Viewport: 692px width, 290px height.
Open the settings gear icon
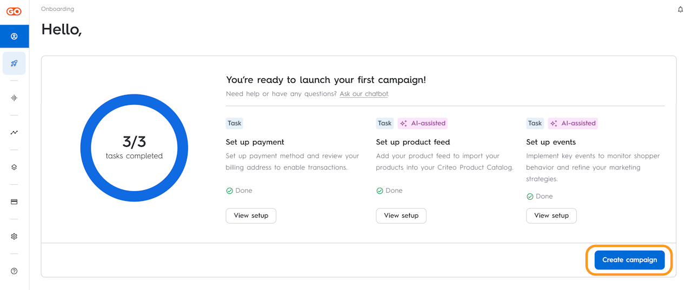tap(14, 236)
